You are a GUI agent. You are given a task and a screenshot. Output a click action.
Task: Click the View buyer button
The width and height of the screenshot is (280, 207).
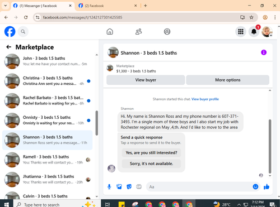point(146,80)
